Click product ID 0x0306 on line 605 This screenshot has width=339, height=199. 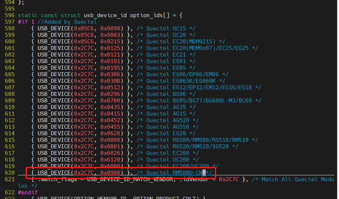point(110,74)
